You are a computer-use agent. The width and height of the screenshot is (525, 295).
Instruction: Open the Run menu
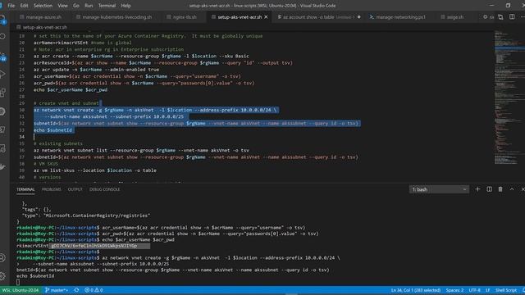coord(89,6)
